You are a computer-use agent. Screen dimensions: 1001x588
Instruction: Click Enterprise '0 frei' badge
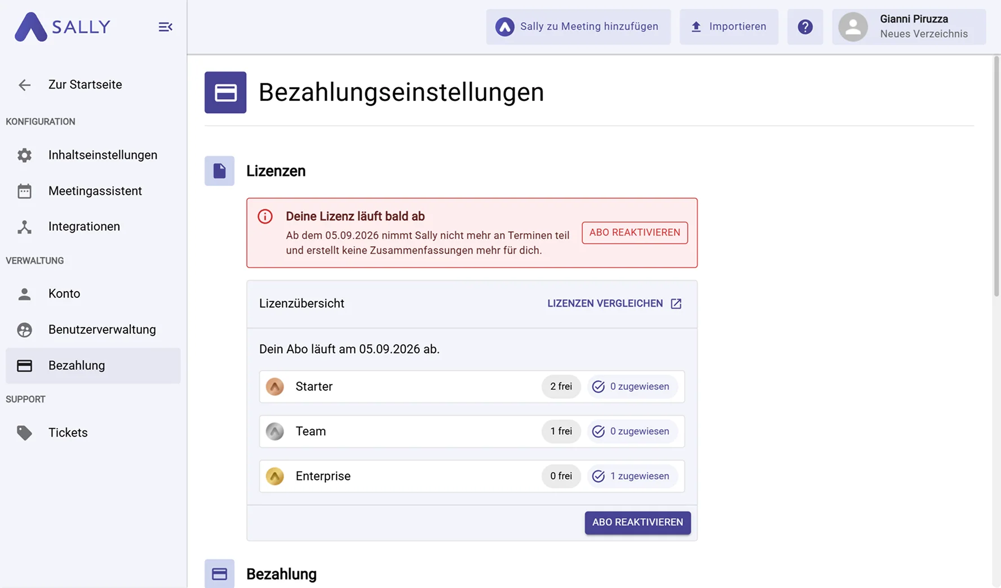click(561, 476)
